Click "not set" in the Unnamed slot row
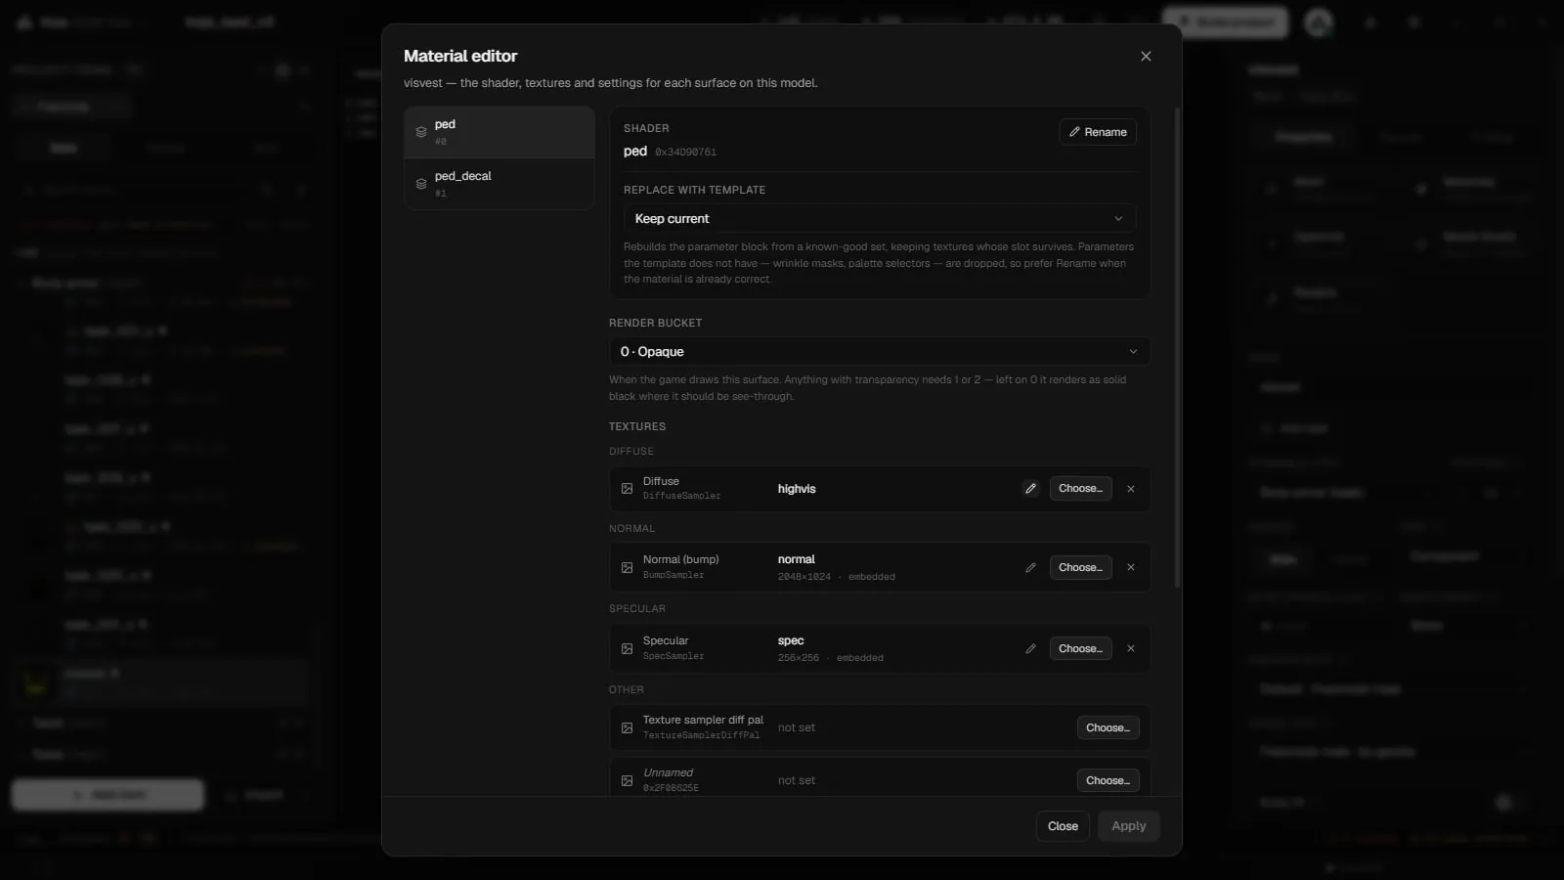Viewport: 1564px width, 880px height. [797, 780]
